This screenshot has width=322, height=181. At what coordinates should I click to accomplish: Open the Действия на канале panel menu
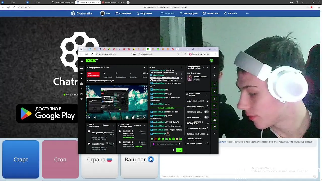tap(207, 94)
